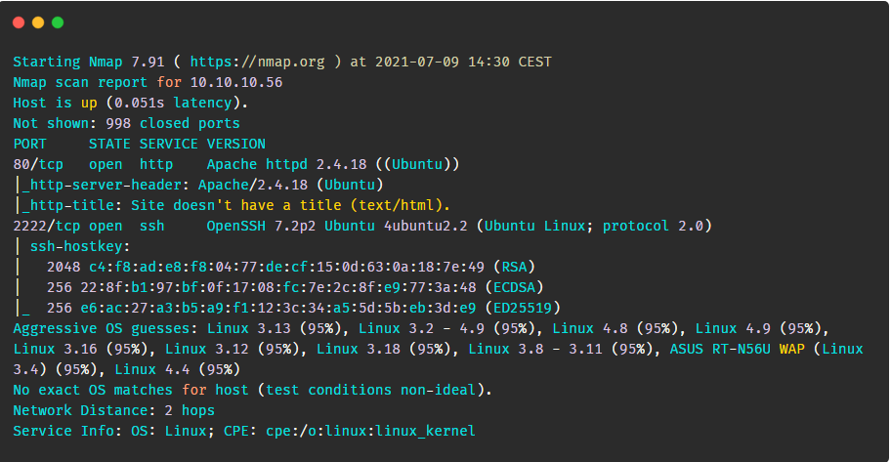Click the green maximize dot
Screen dimensions: 891x462
58,22
